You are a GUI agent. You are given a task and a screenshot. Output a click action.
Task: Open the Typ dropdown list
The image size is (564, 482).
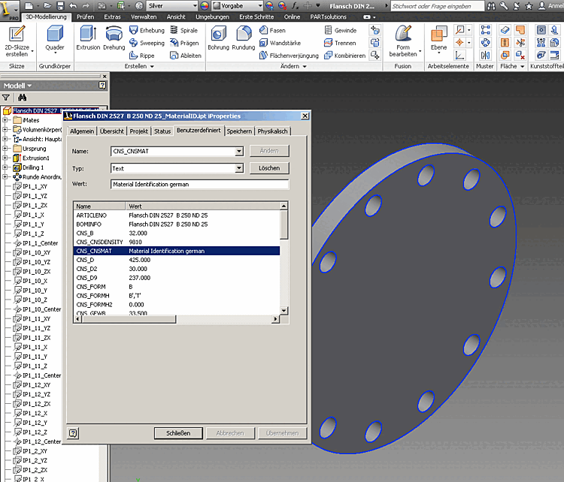click(239, 168)
